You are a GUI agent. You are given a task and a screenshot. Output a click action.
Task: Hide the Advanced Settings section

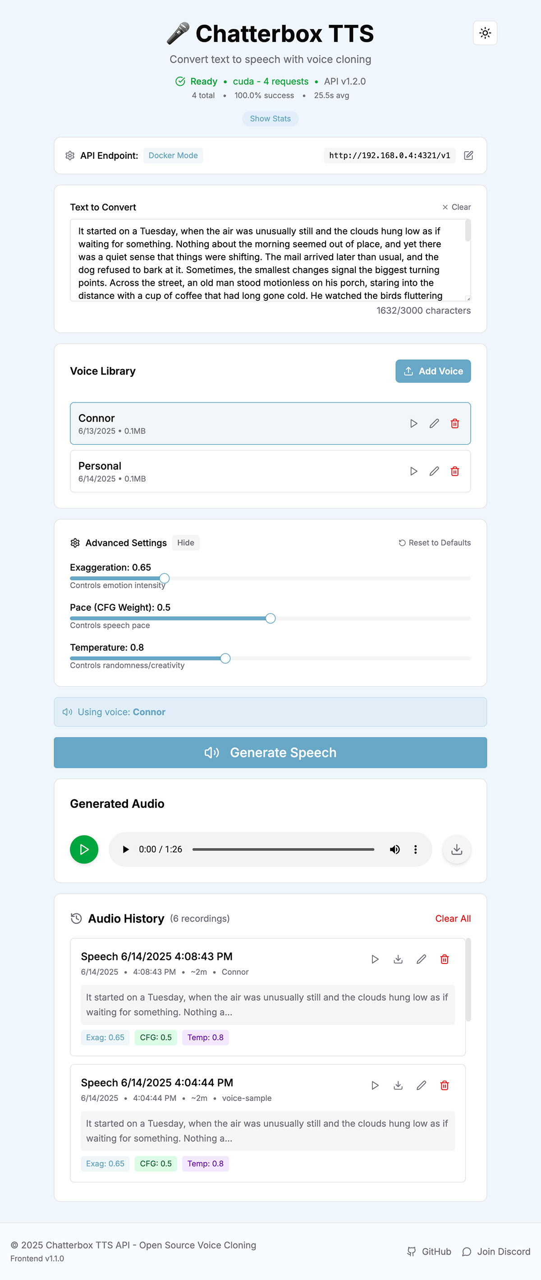click(186, 543)
